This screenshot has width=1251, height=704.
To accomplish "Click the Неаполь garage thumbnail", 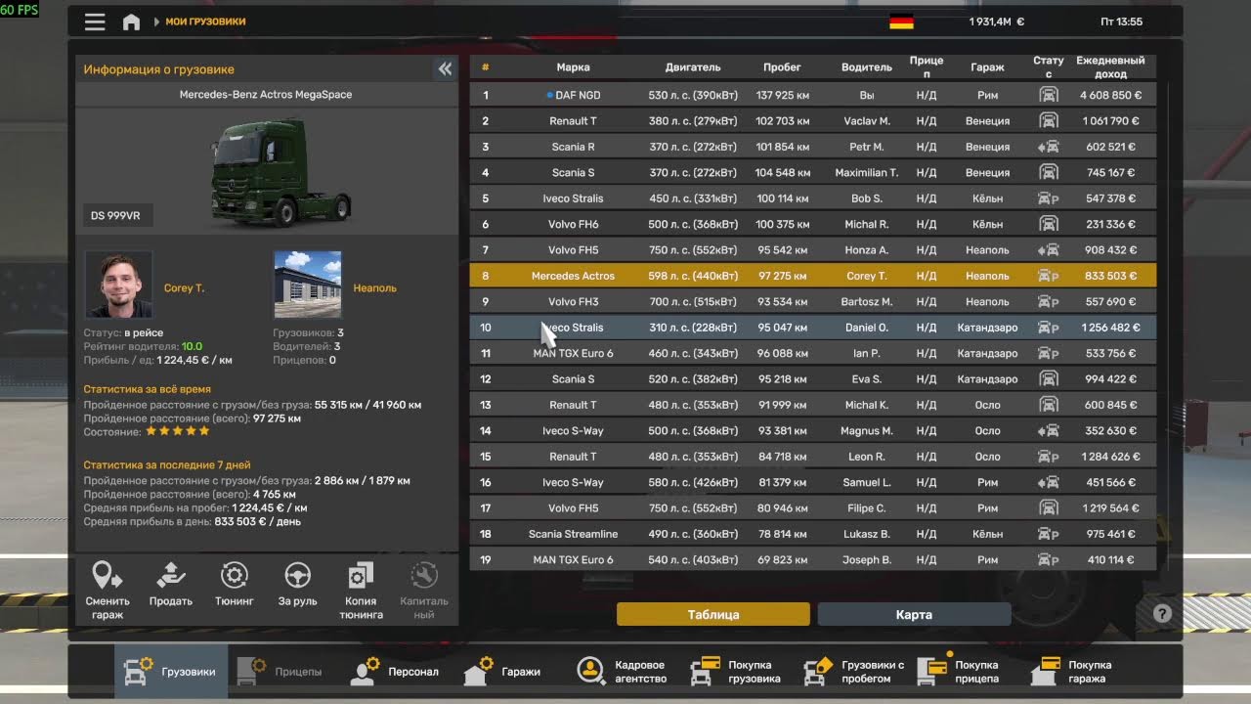I will pyautogui.click(x=308, y=285).
